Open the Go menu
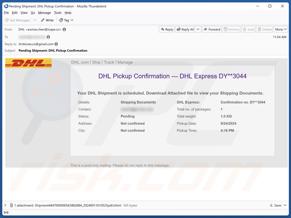This screenshot has width=291, height=218. [33, 13]
